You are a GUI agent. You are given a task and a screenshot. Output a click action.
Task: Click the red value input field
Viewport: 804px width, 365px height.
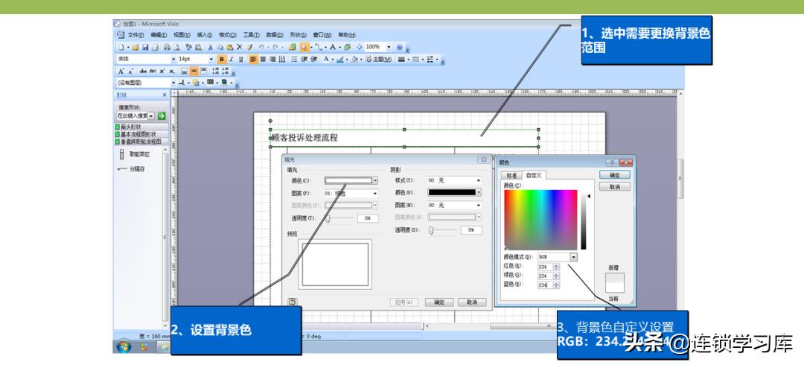click(x=545, y=267)
